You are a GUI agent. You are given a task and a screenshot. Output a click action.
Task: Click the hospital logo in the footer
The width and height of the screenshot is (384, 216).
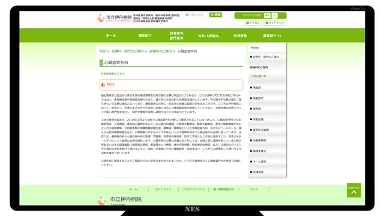pyautogui.click(x=119, y=200)
